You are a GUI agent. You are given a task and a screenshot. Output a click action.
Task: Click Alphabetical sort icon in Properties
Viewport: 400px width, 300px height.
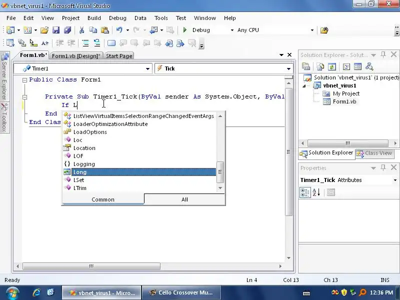click(316, 192)
